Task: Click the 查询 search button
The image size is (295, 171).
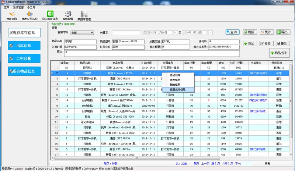Action: point(232,32)
